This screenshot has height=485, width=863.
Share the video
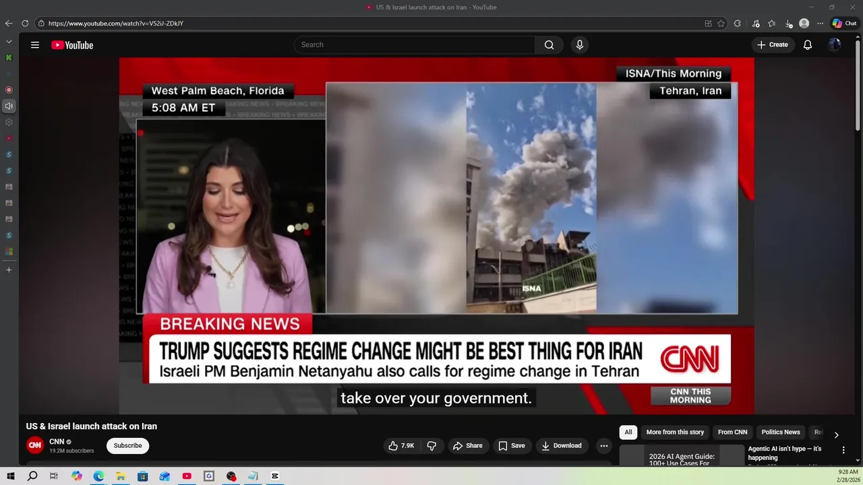[x=468, y=446]
